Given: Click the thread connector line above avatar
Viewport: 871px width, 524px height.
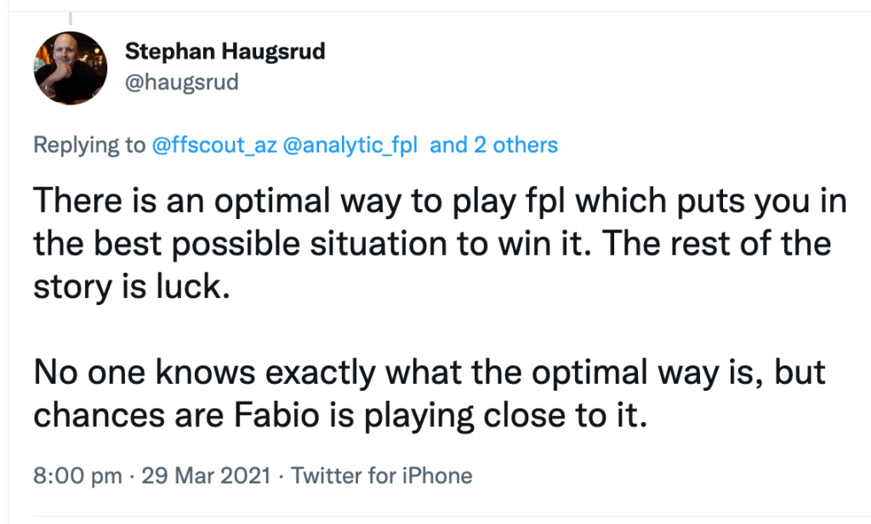Looking at the screenshot, I should click(71, 19).
